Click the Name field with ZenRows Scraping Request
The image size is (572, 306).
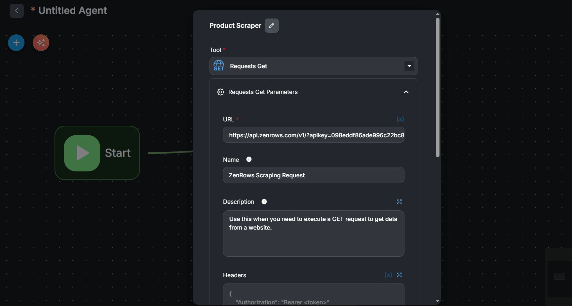tap(314, 175)
